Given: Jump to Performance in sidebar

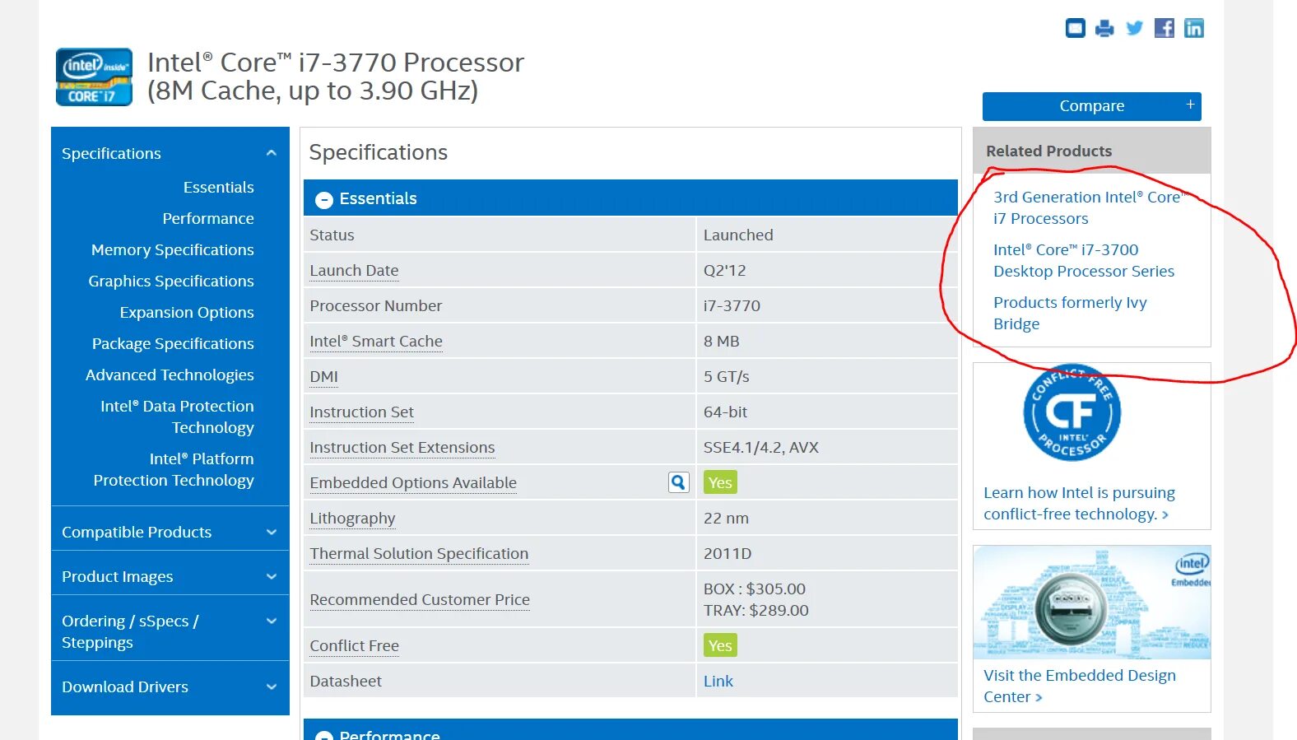Looking at the screenshot, I should tap(208, 219).
